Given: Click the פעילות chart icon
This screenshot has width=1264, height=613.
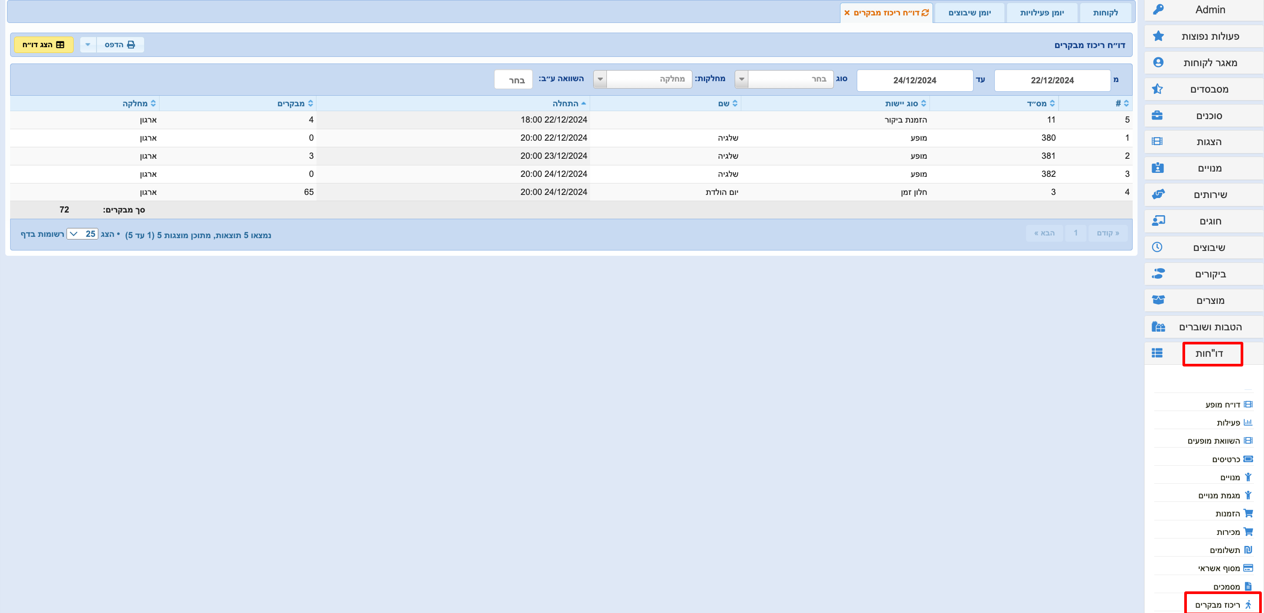Looking at the screenshot, I should pyautogui.click(x=1248, y=422).
